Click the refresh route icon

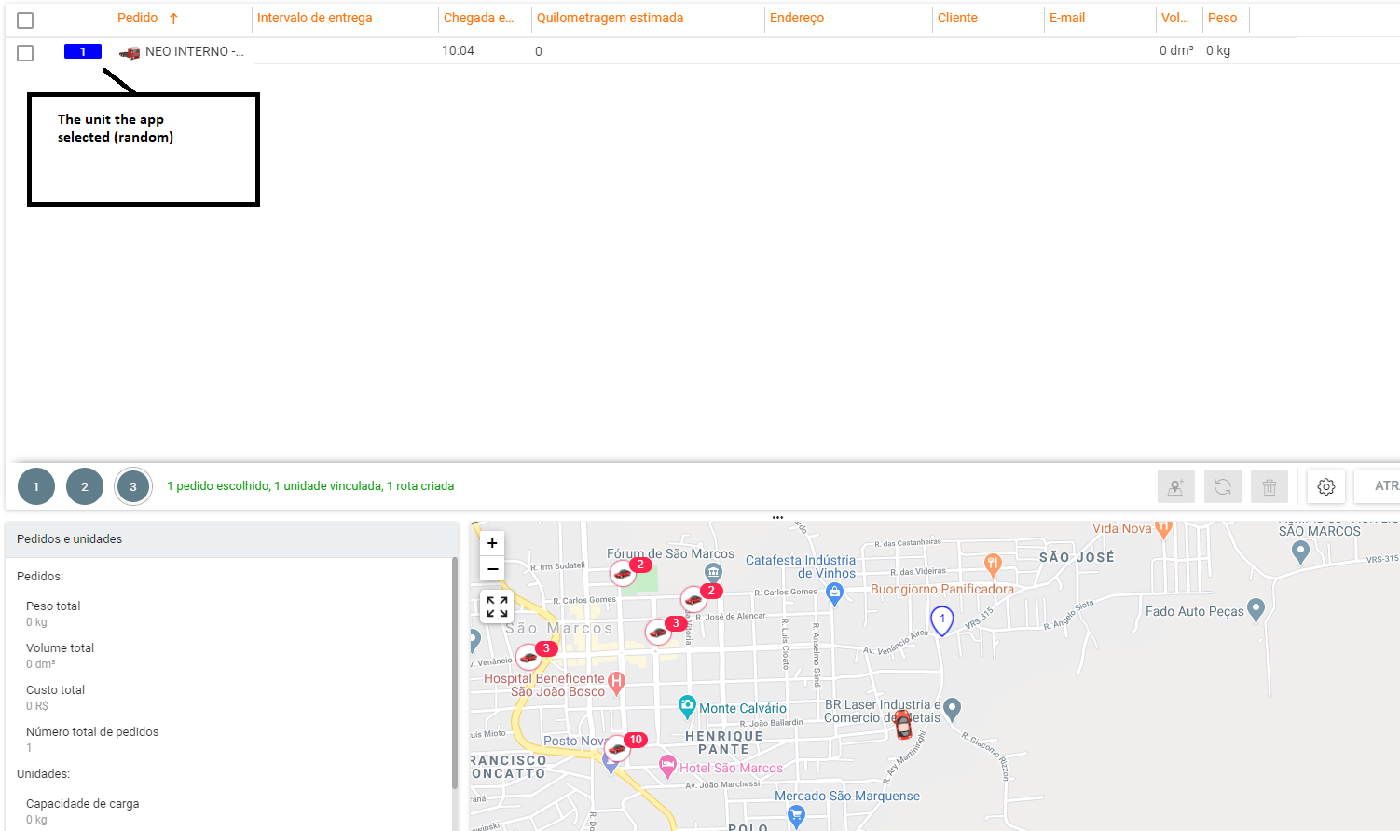(x=1222, y=486)
